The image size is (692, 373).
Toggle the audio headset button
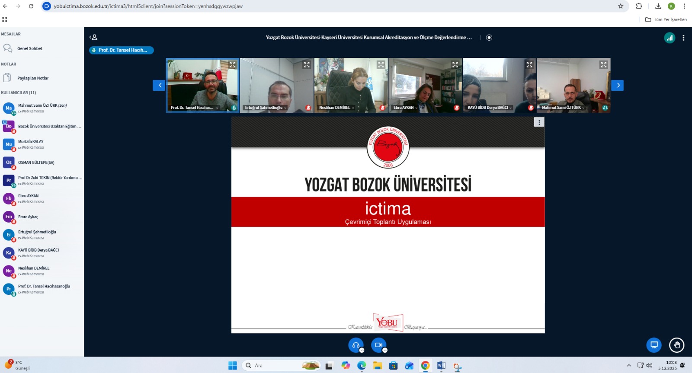356,345
